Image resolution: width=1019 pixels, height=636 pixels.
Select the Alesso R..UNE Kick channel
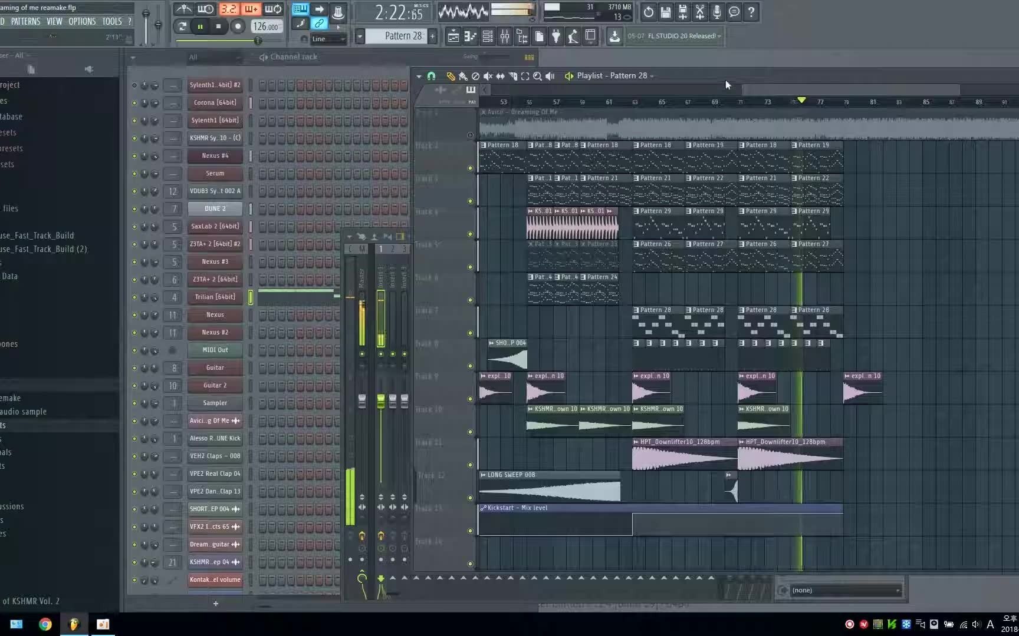click(215, 439)
